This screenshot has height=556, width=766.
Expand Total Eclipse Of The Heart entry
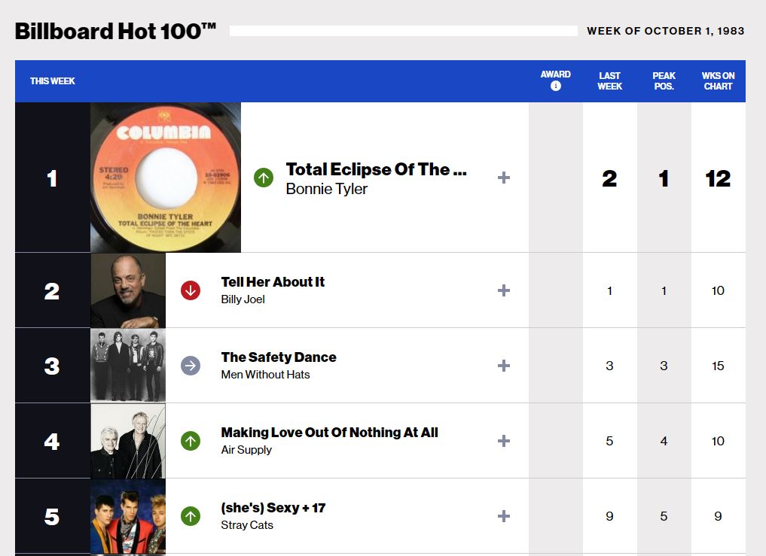[504, 178]
